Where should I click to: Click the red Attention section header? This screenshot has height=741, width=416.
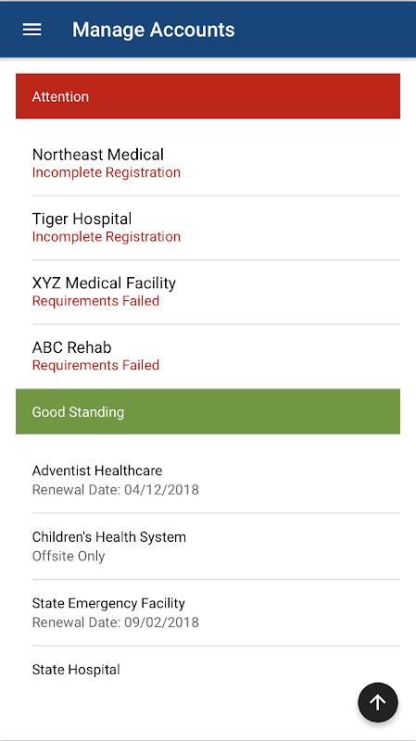208,96
